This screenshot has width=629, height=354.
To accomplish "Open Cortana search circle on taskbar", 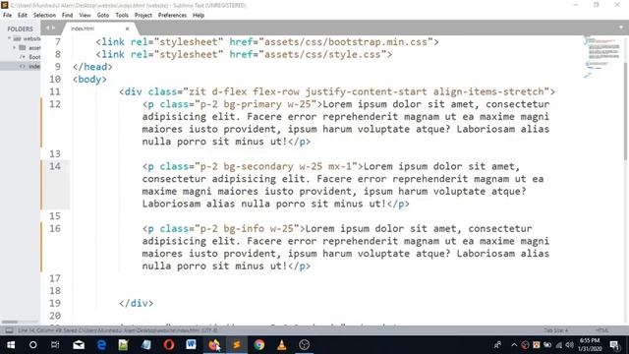I will [33, 345].
